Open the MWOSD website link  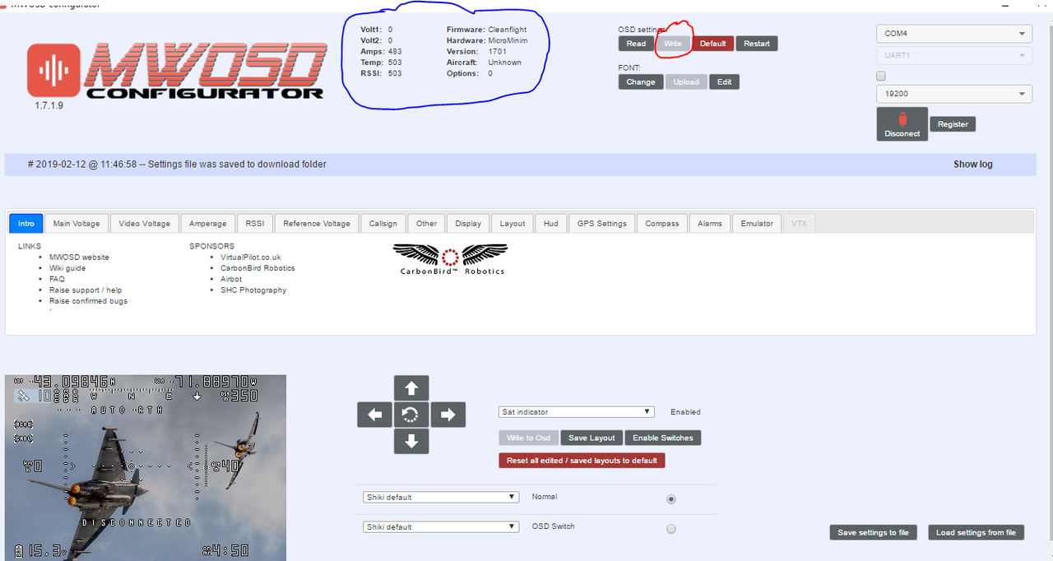tap(79, 257)
